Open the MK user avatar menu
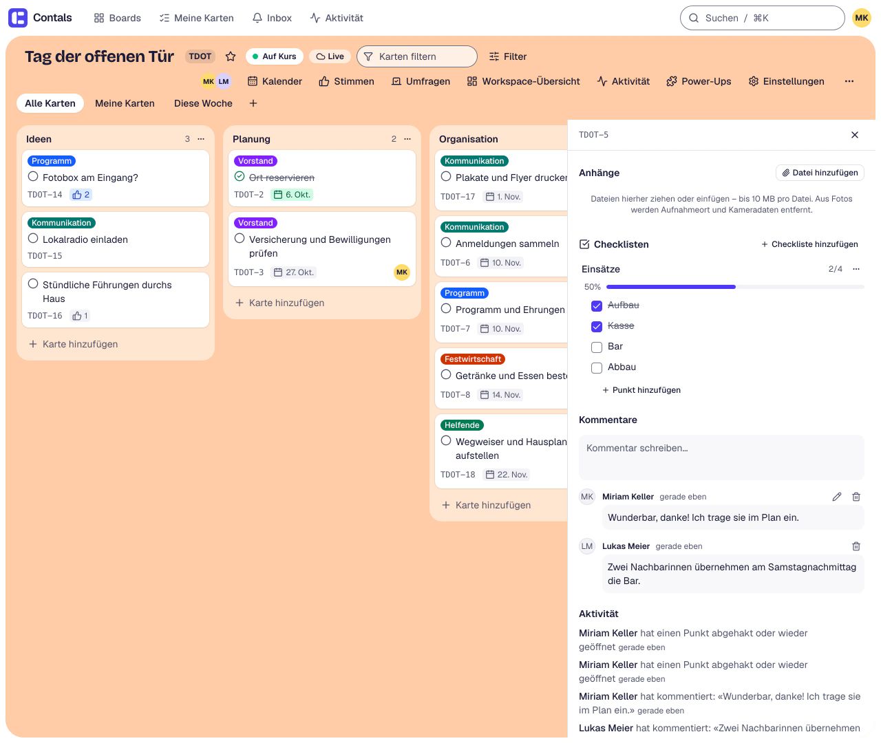The width and height of the screenshot is (881, 743). pyautogui.click(x=862, y=18)
